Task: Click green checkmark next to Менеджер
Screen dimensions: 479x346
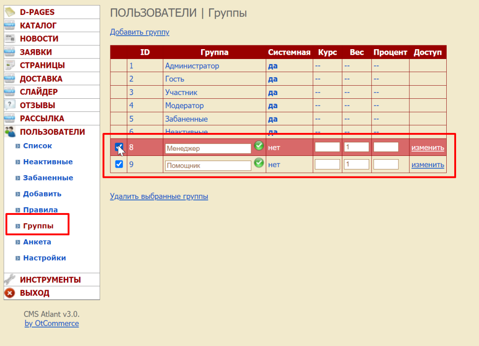Action: pos(259,146)
